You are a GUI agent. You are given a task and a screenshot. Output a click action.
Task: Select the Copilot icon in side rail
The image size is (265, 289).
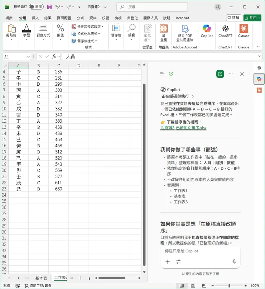259,79
